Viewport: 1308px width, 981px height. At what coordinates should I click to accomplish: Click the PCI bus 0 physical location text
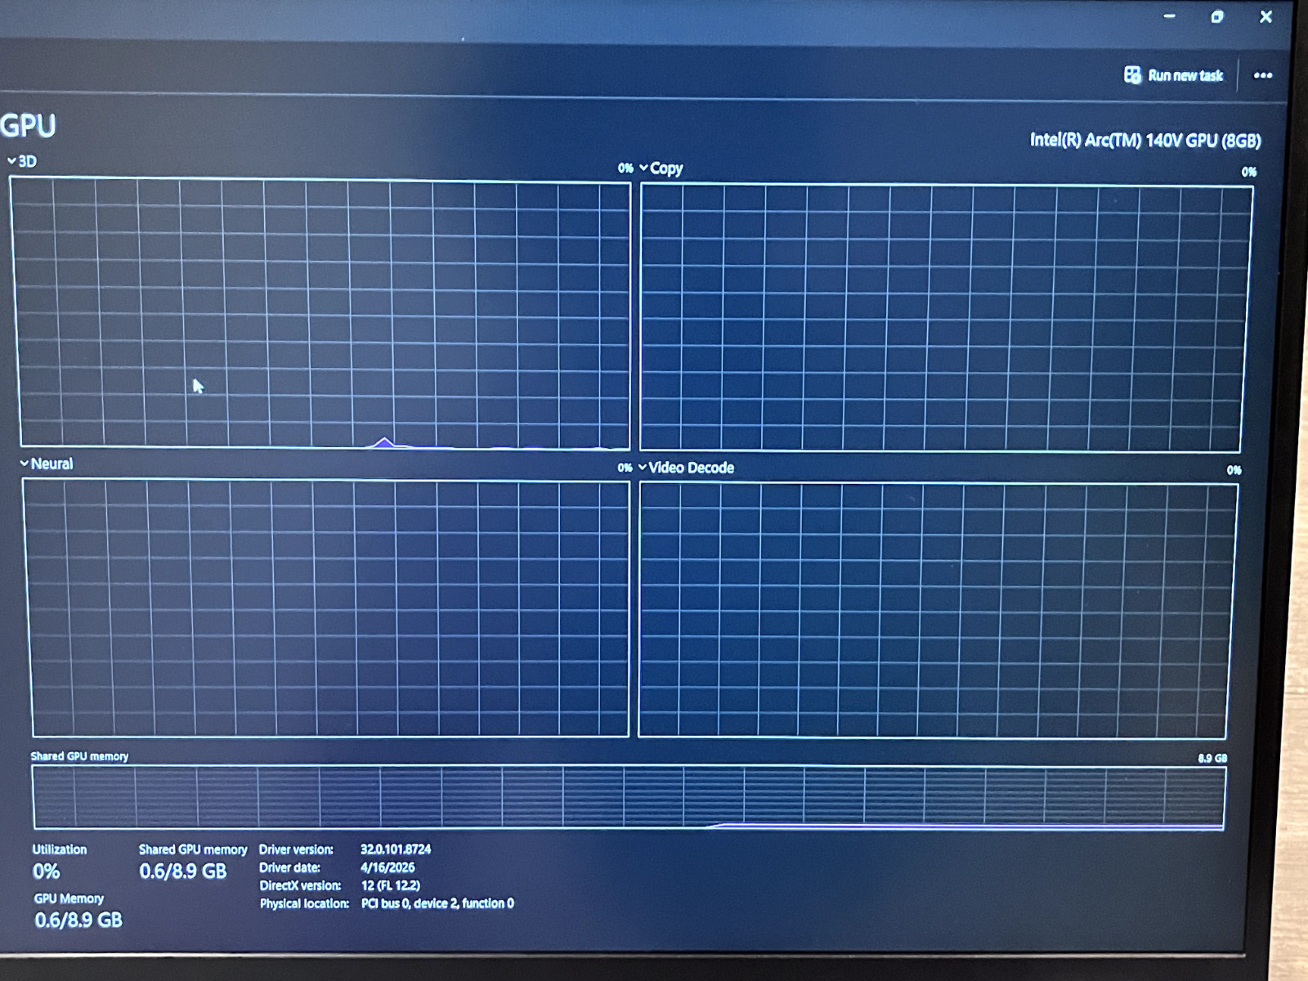point(437,903)
